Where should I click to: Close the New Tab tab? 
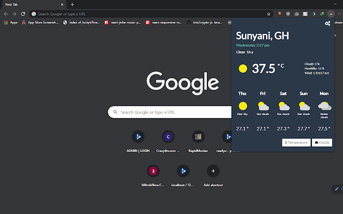[62, 4]
